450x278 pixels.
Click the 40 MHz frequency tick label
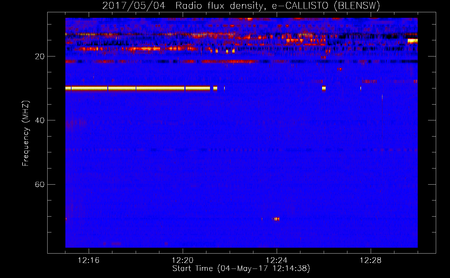39,121
